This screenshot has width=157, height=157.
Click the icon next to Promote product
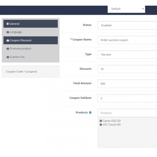point(8,49)
